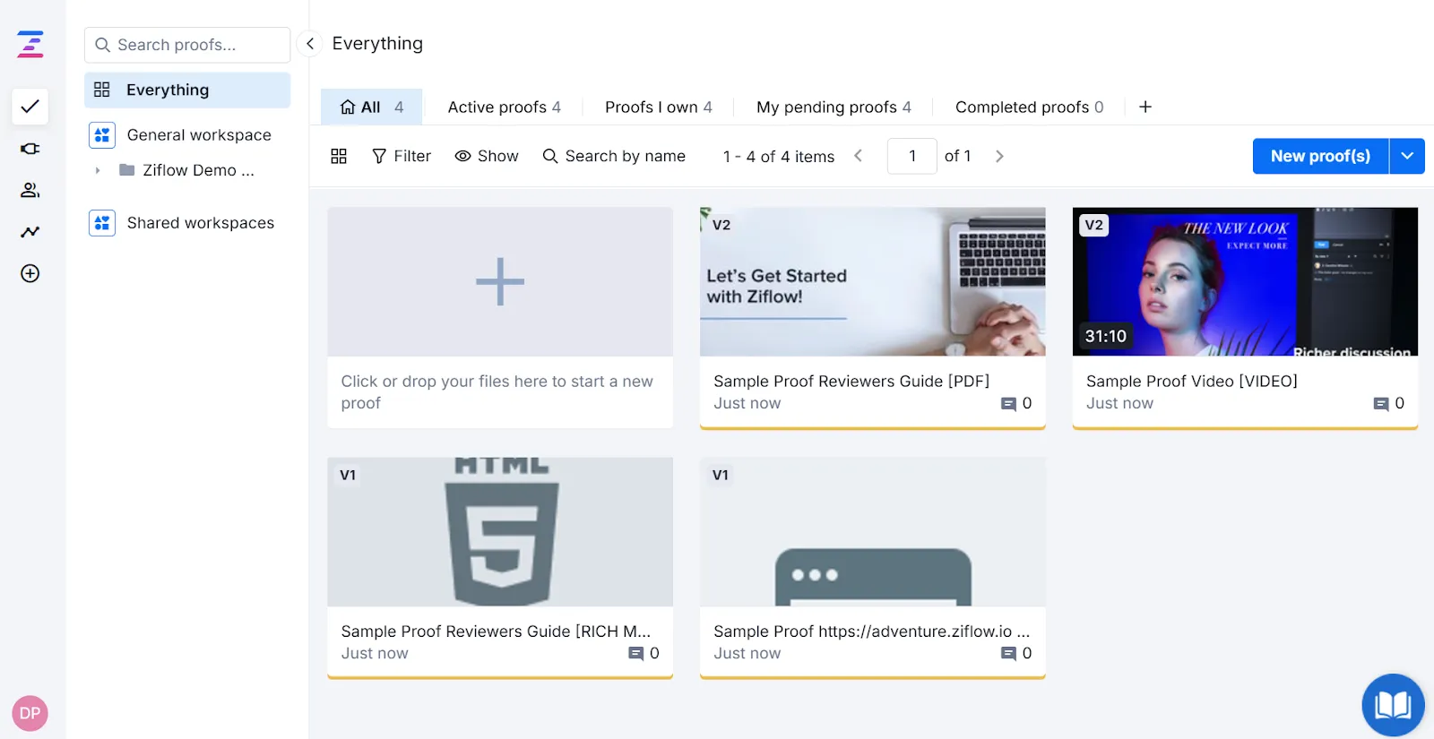Go to previous page arrow
The height and width of the screenshot is (739, 1434).
click(x=858, y=156)
